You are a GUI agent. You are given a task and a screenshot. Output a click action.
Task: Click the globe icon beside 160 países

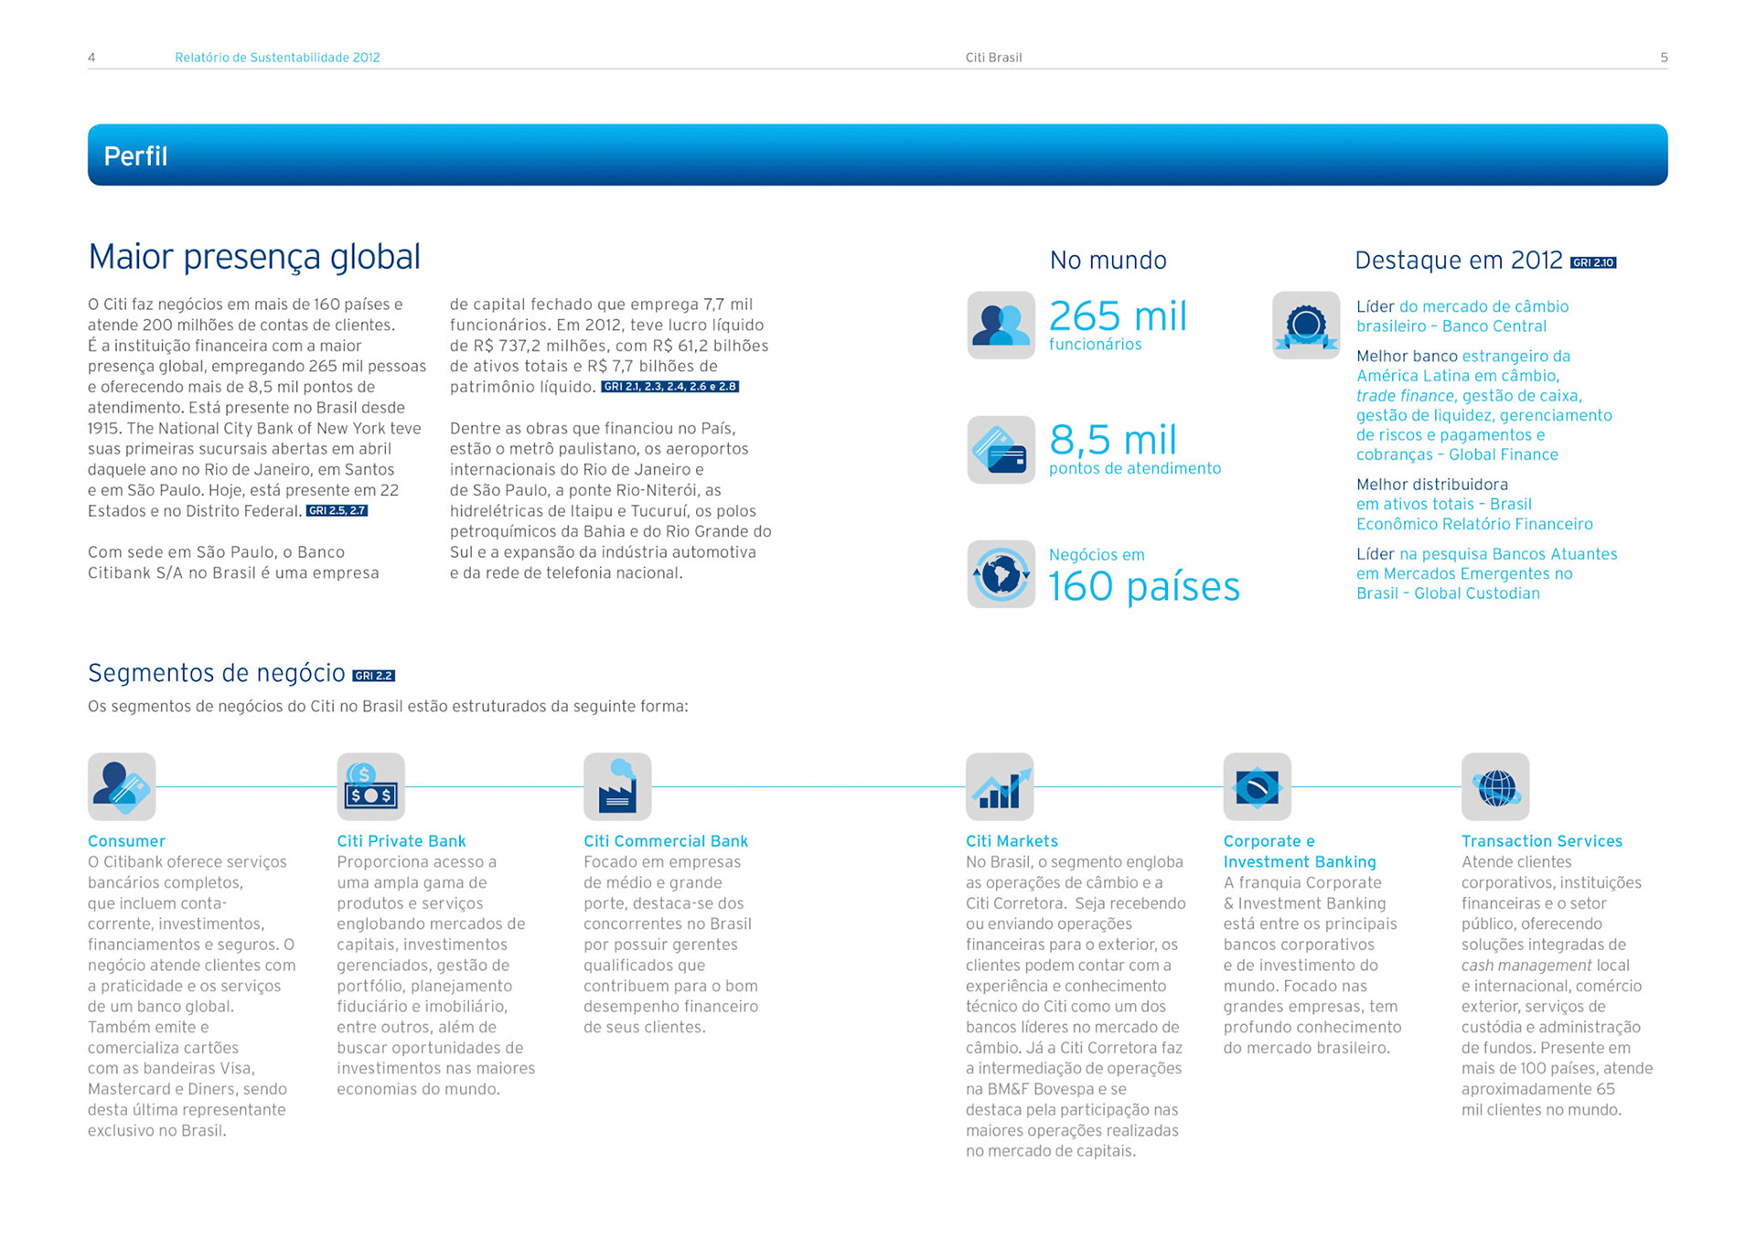pos(1001,574)
